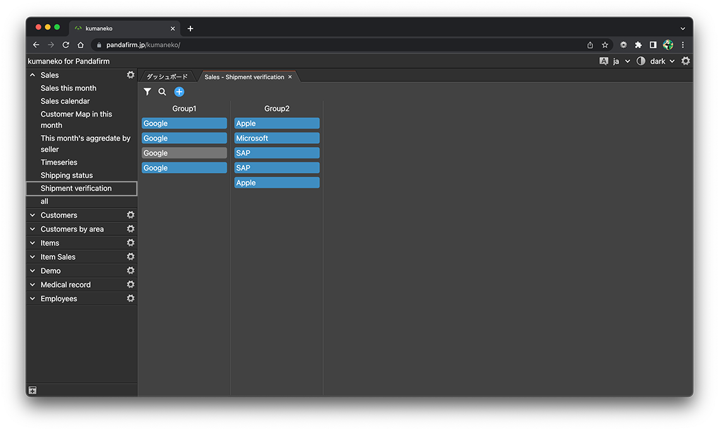Select the Shipment verification view
This screenshot has width=719, height=431.
coord(81,188)
